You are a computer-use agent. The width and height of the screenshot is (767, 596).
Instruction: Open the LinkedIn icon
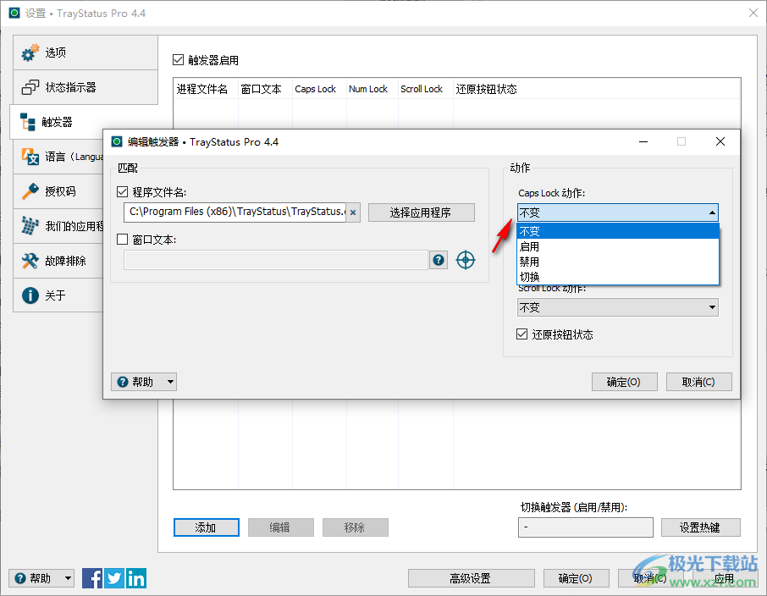coord(135,577)
